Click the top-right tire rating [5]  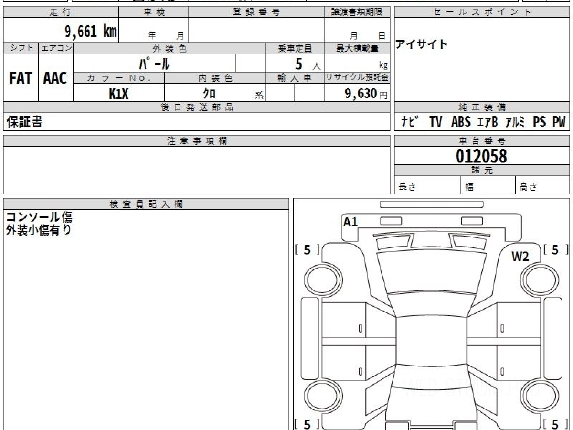click(x=554, y=250)
